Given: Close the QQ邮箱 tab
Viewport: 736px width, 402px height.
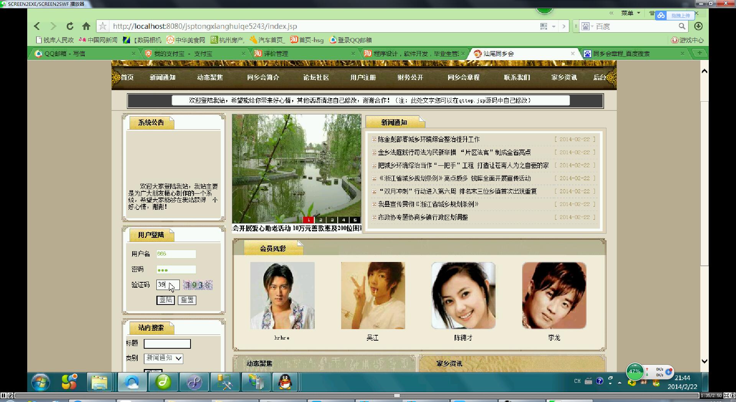Looking at the screenshot, I should [133, 53].
